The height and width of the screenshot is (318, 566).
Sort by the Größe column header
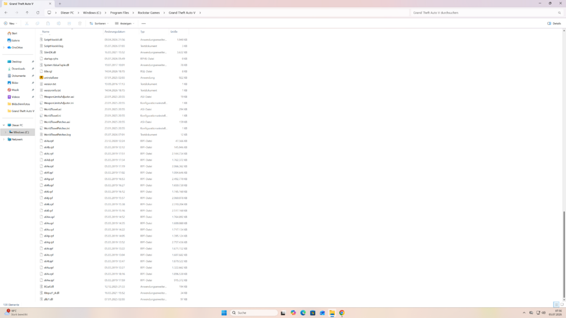pyautogui.click(x=174, y=32)
